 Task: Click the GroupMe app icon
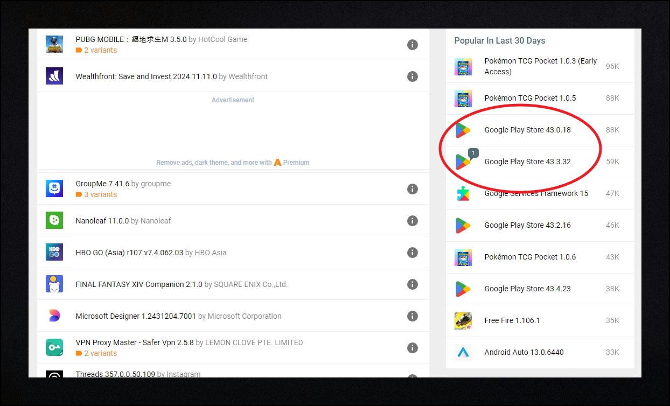[54, 188]
